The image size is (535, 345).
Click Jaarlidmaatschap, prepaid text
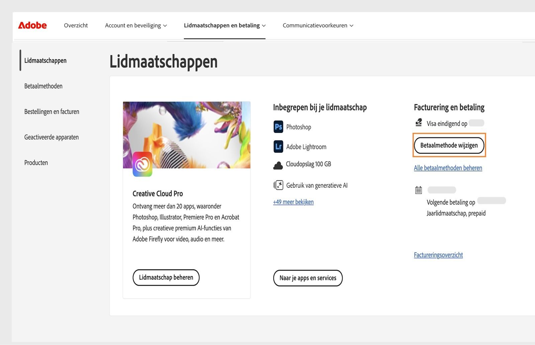pyautogui.click(x=456, y=213)
